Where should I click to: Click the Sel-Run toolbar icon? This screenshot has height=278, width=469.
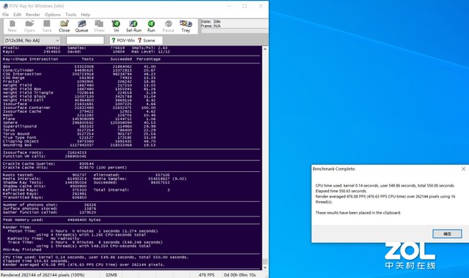tap(133, 26)
